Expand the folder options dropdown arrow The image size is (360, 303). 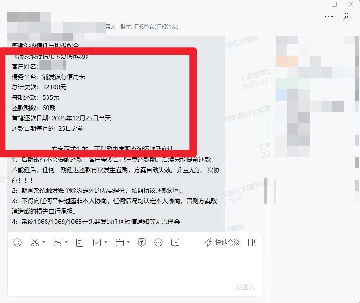click(128, 242)
